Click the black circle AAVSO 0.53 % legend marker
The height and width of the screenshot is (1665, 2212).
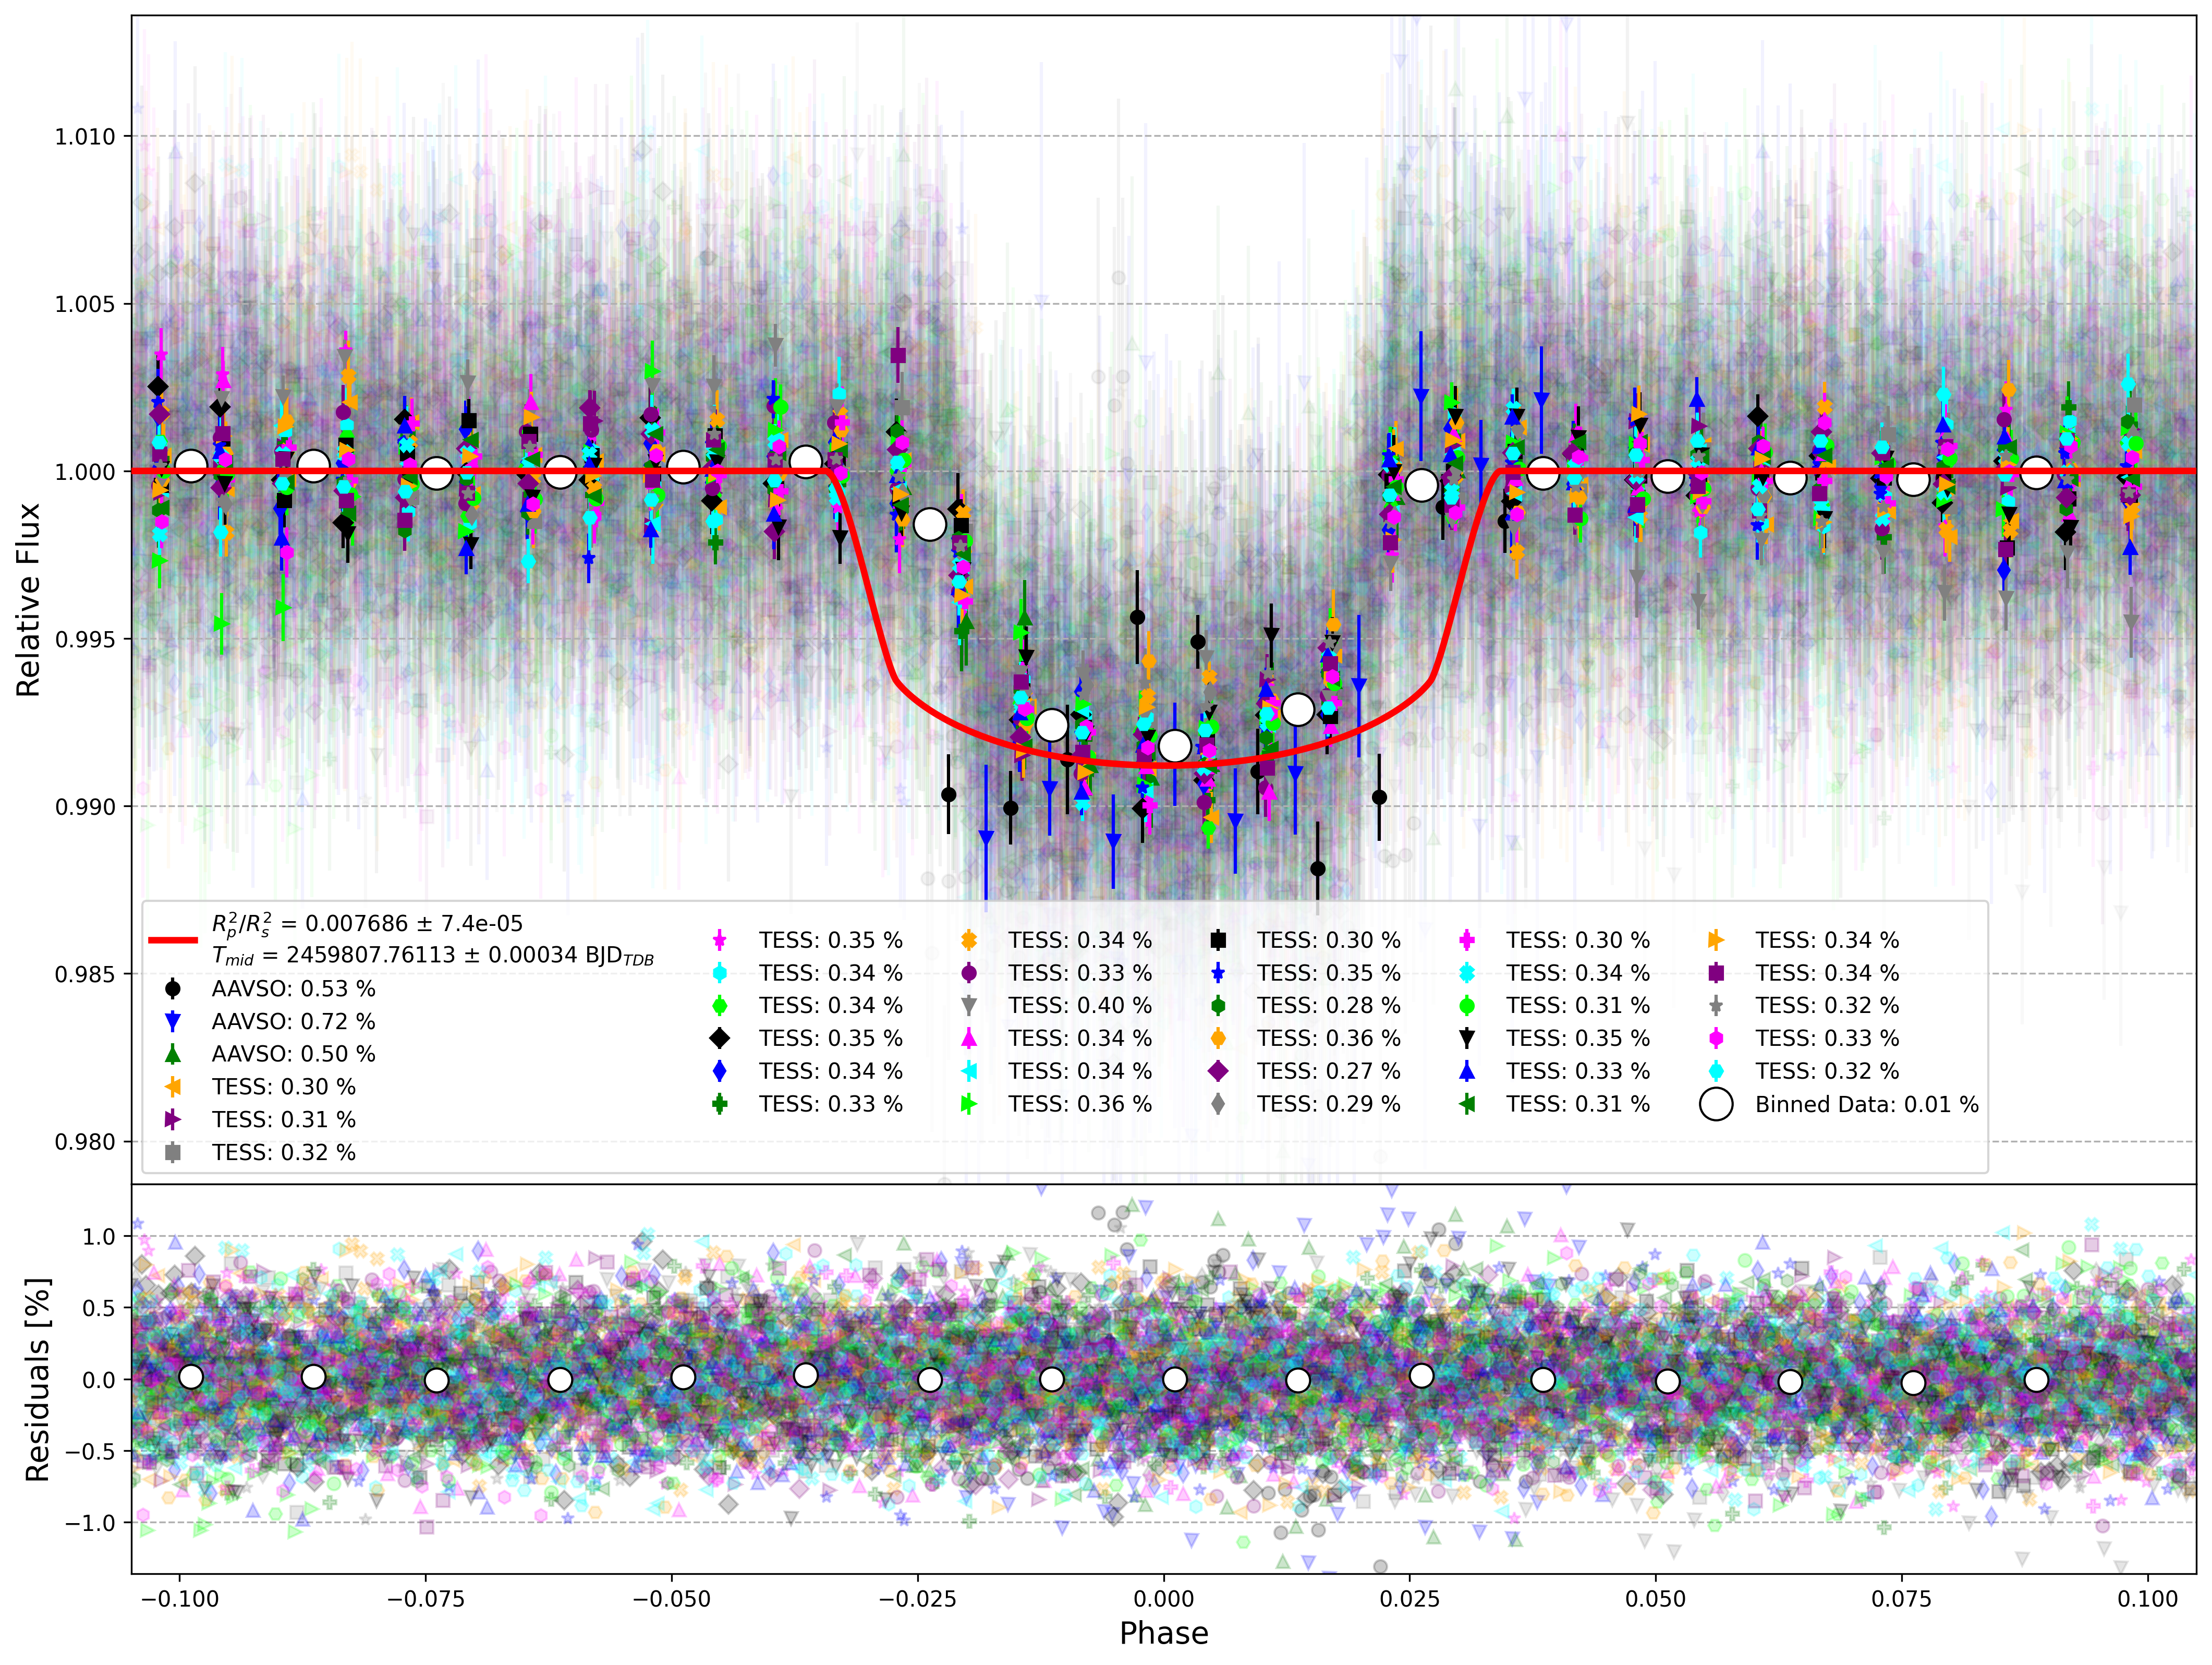tap(173, 988)
